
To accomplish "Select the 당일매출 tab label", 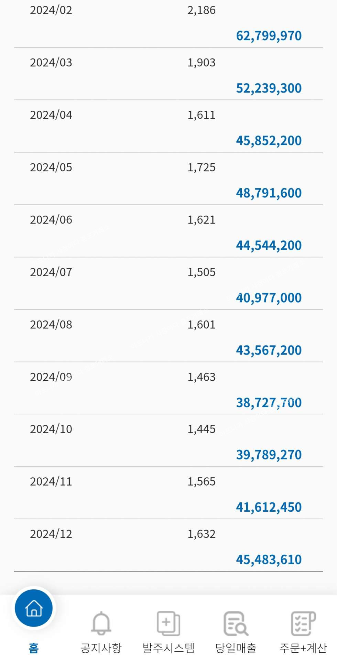I will coord(236,648).
